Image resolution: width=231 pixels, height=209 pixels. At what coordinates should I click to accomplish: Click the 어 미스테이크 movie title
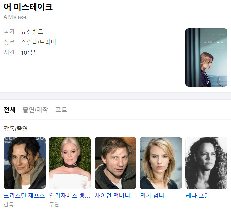click(28, 7)
